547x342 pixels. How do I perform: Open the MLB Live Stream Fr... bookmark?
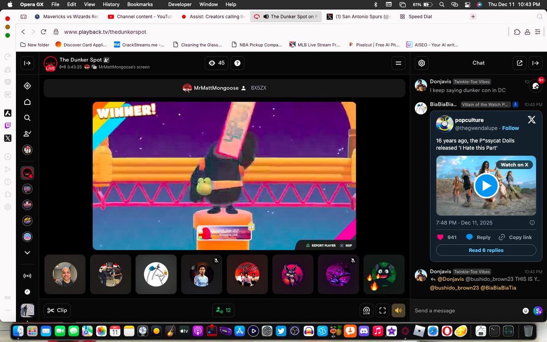click(315, 45)
